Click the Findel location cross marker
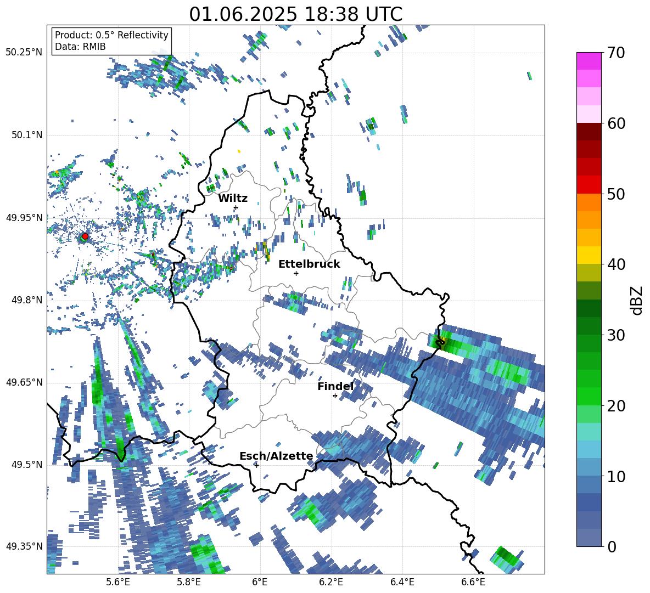650x593 pixels. pyautogui.click(x=335, y=396)
